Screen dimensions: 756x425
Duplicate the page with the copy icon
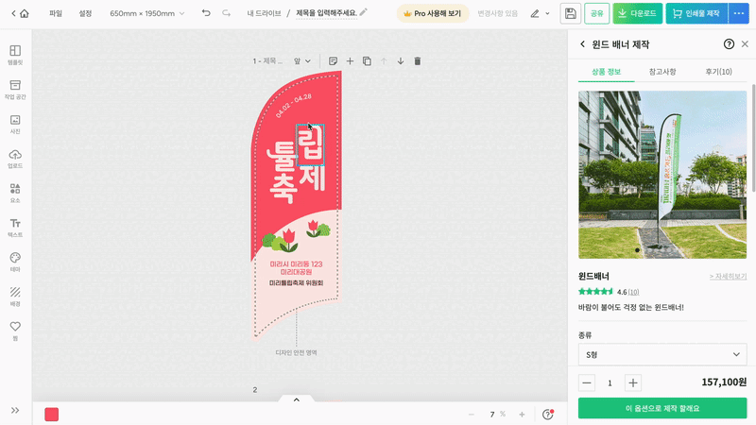pyautogui.click(x=367, y=61)
